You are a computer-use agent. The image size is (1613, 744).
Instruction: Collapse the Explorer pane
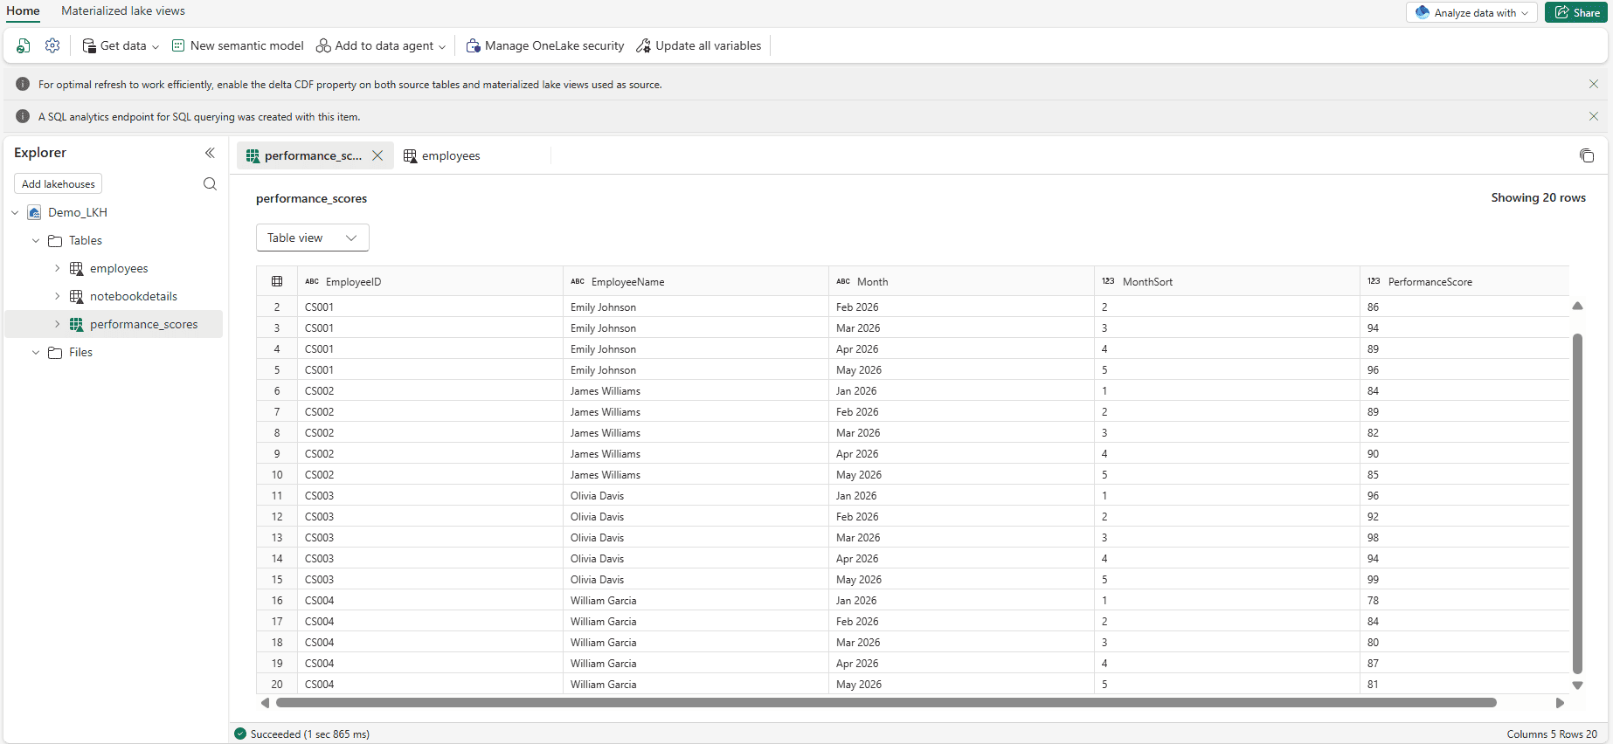point(210,152)
